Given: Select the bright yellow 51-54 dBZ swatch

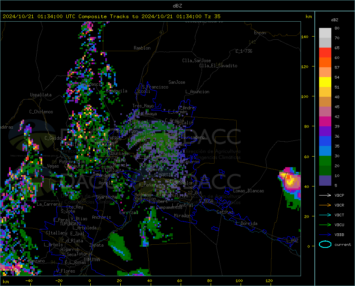Looking at the screenshot, I should [x=325, y=82].
